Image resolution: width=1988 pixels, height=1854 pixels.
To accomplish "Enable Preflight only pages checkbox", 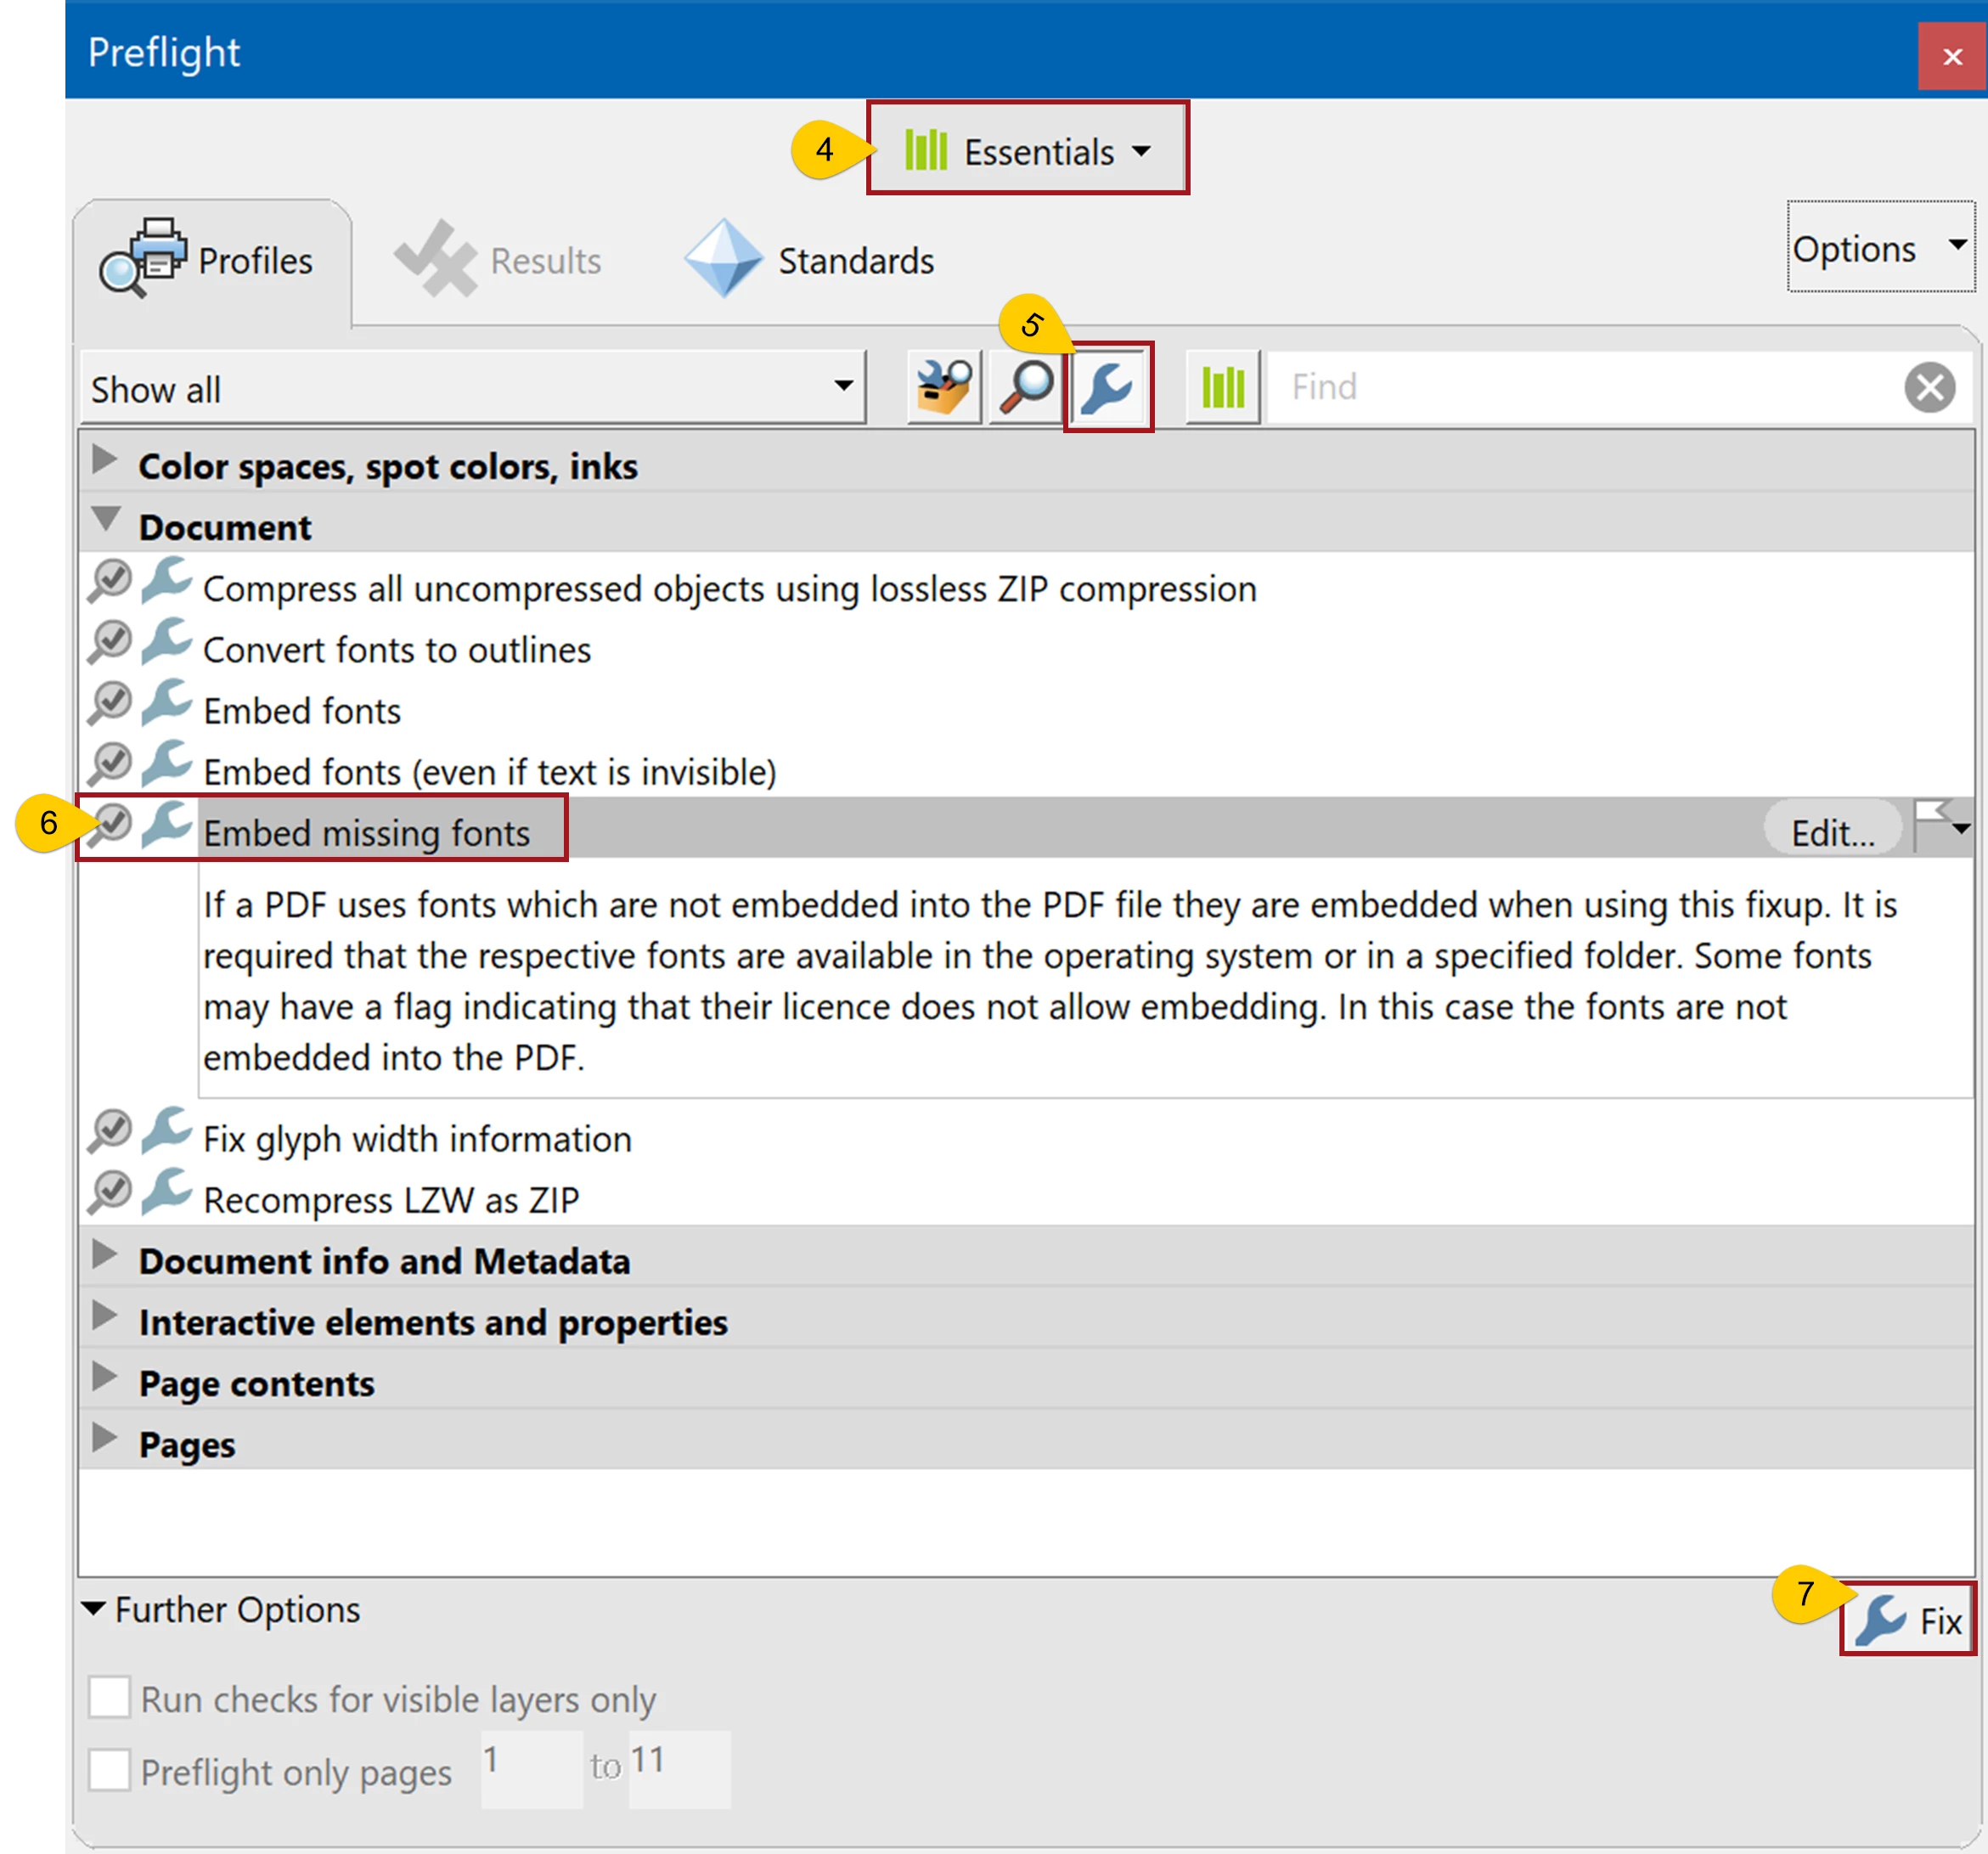I will click(x=109, y=1769).
